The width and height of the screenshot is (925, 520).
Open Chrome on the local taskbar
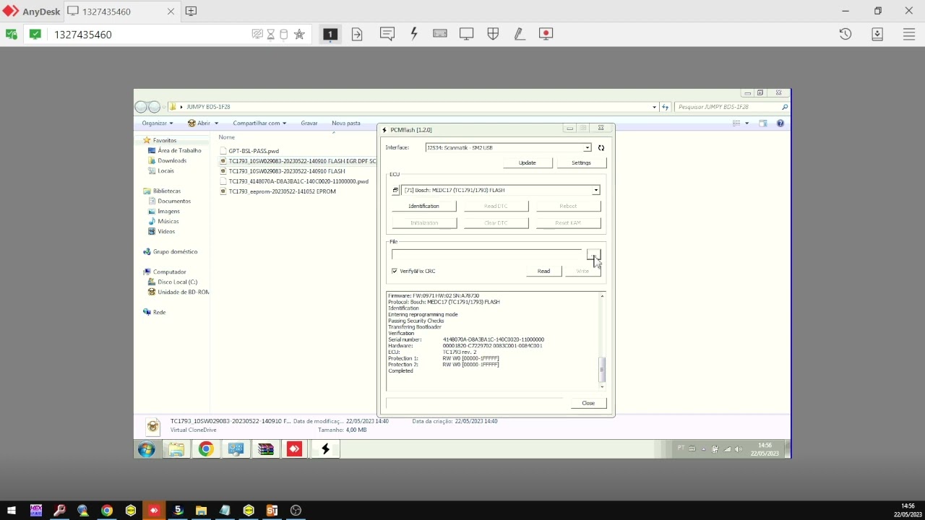(x=107, y=511)
